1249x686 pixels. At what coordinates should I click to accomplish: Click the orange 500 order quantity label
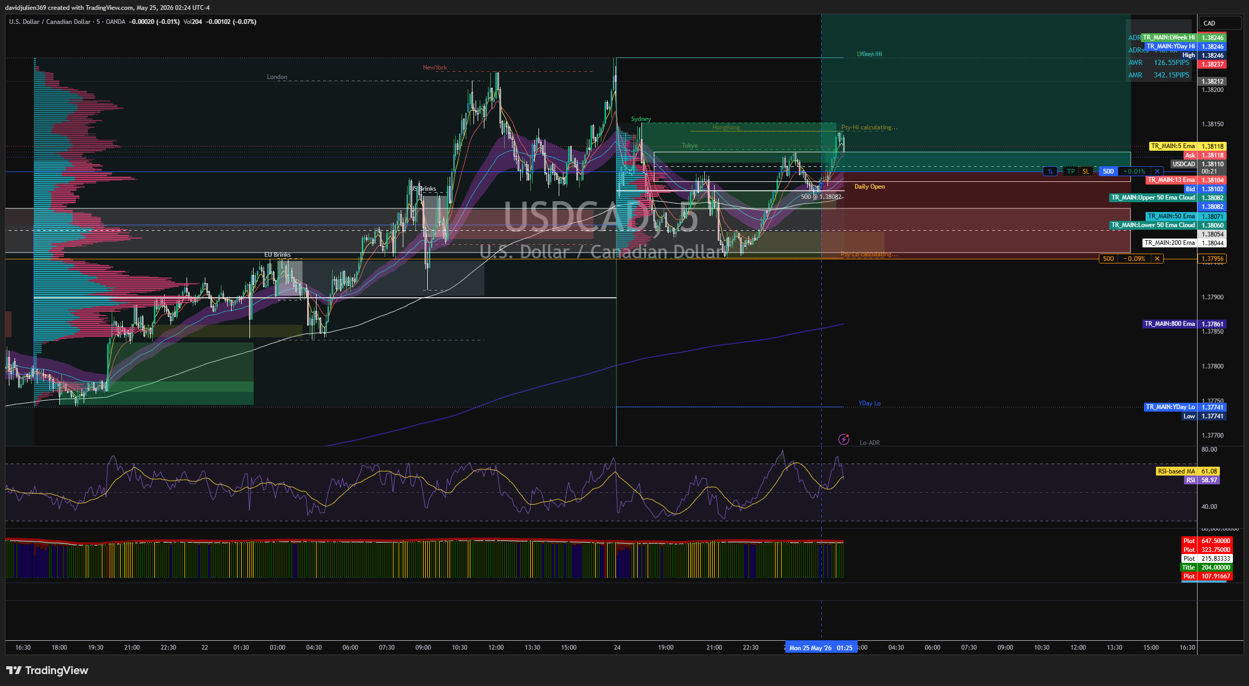tap(1108, 259)
